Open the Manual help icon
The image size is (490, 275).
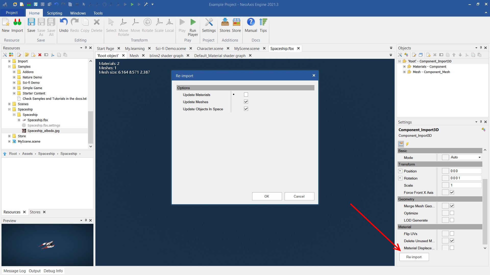251,22
